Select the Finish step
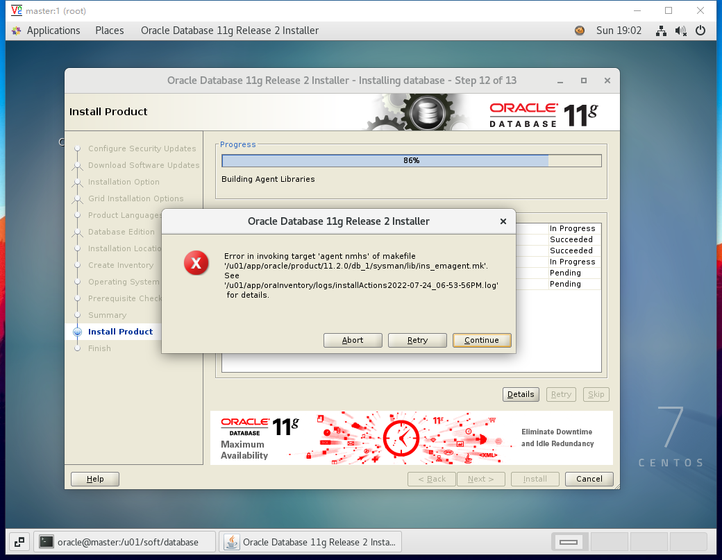 click(99, 348)
